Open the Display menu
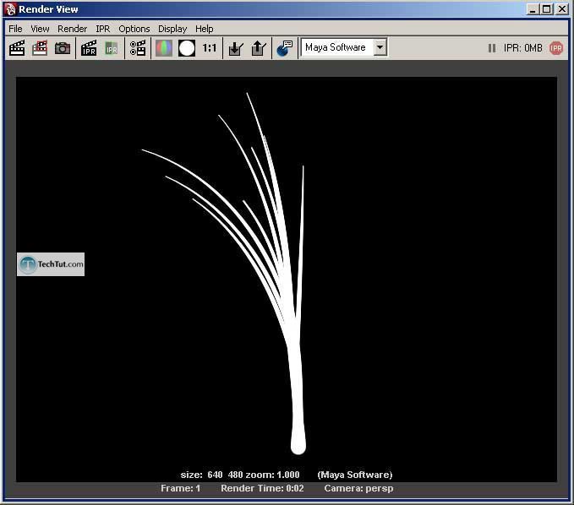The height and width of the screenshot is (505, 574). (172, 29)
